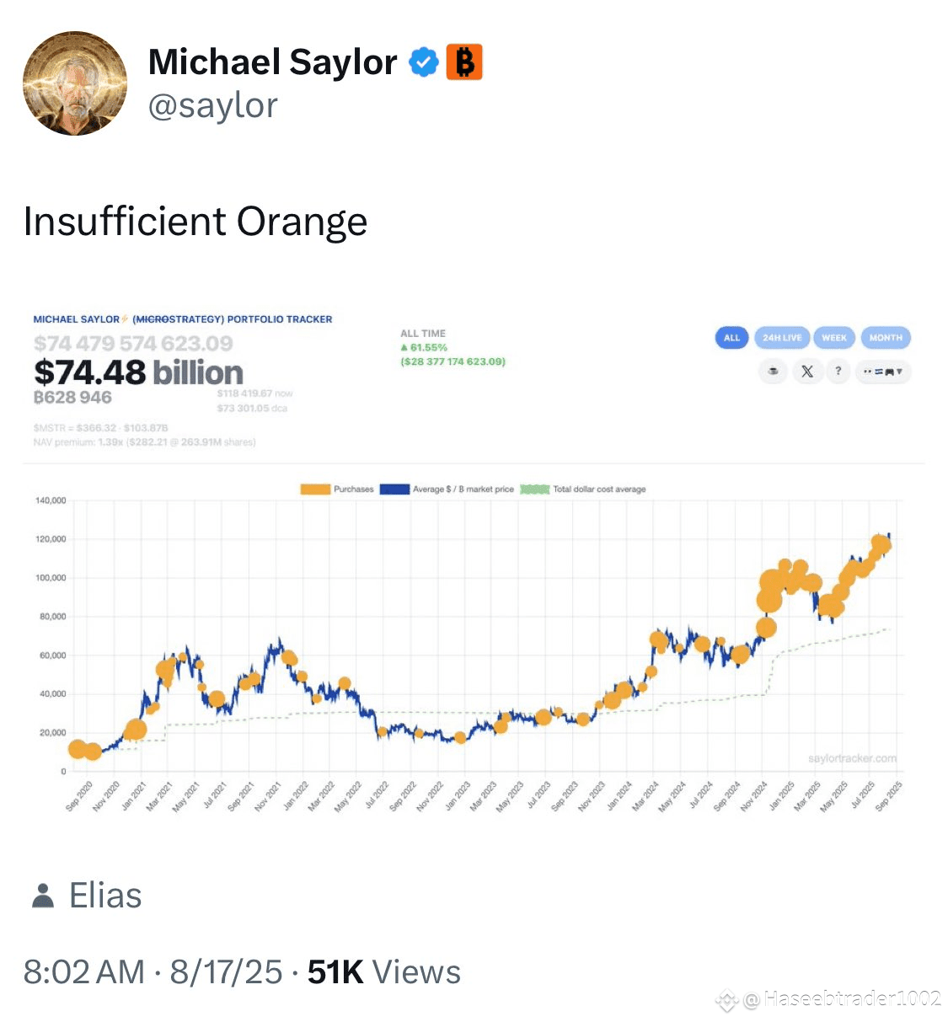Viewport: 948px width, 1022px height.
Task: Select the MONTH range tab
Action: (x=886, y=338)
